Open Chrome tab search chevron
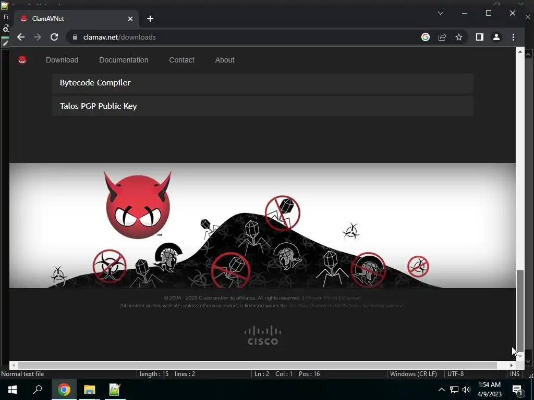This screenshot has height=400, width=534. point(440,13)
